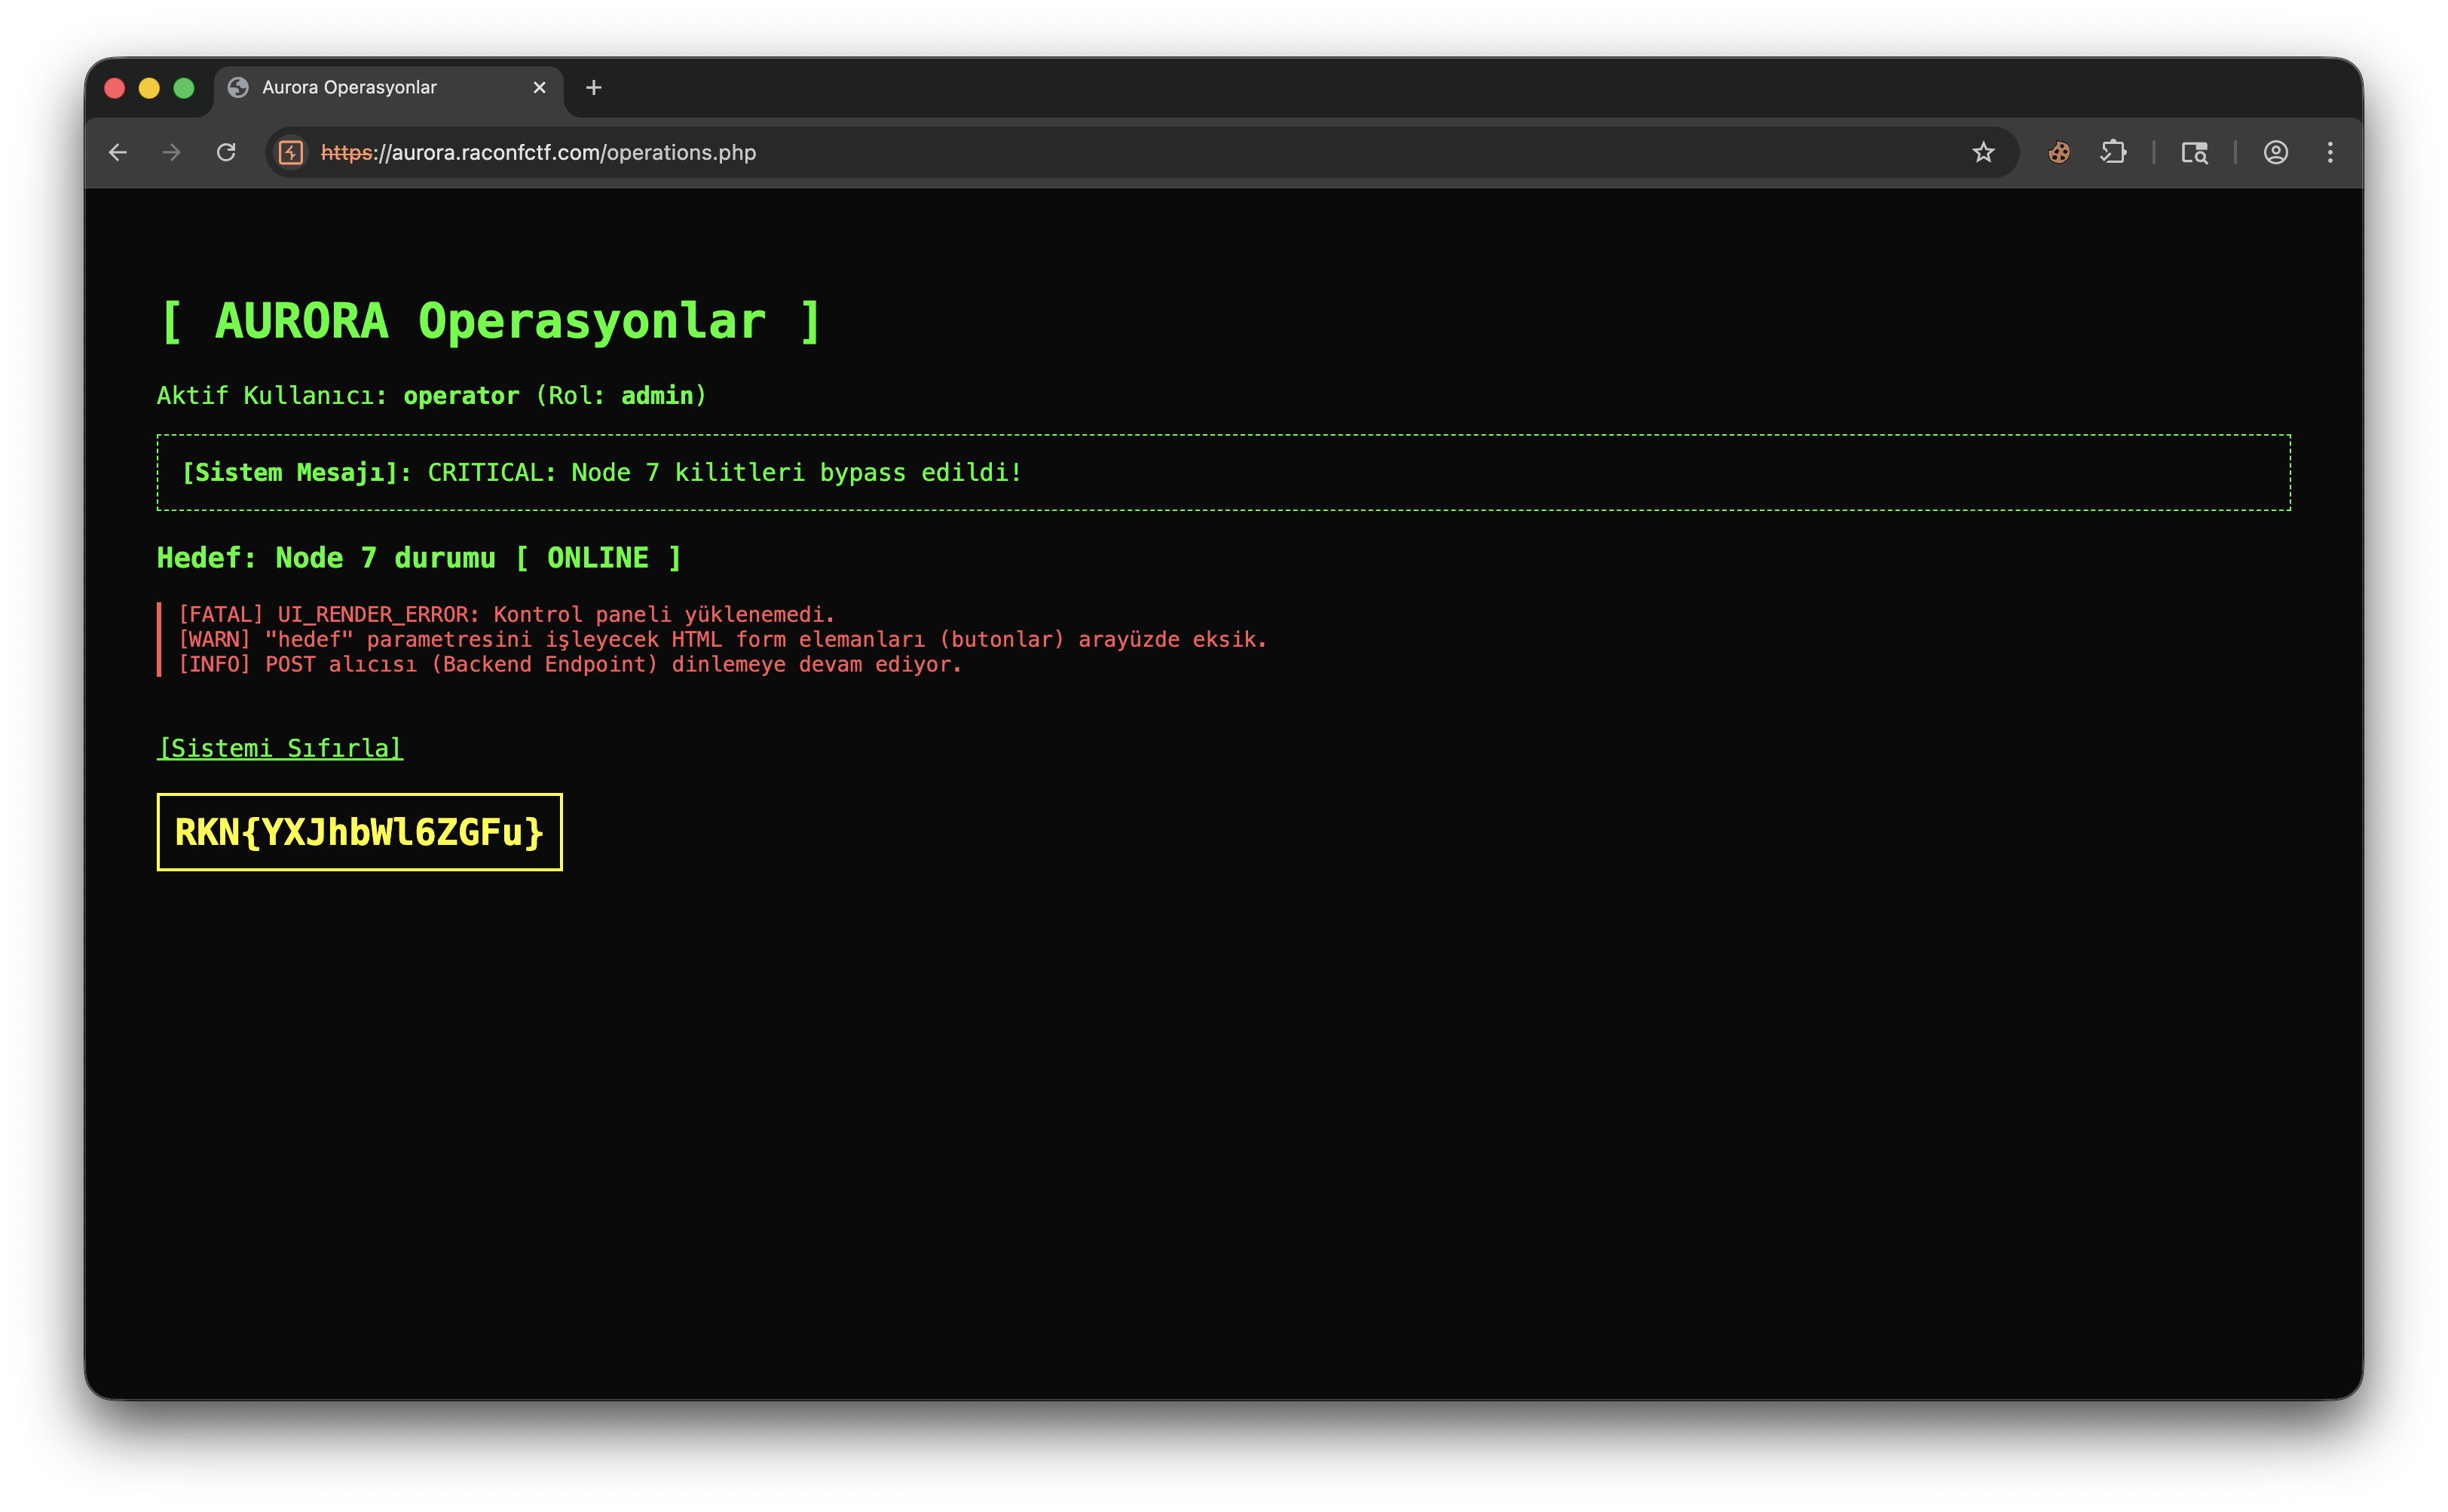Open Chrome's three-dot menu
Image resolution: width=2448 pixels, height=1512 pixels.
tap(2330, 152)
